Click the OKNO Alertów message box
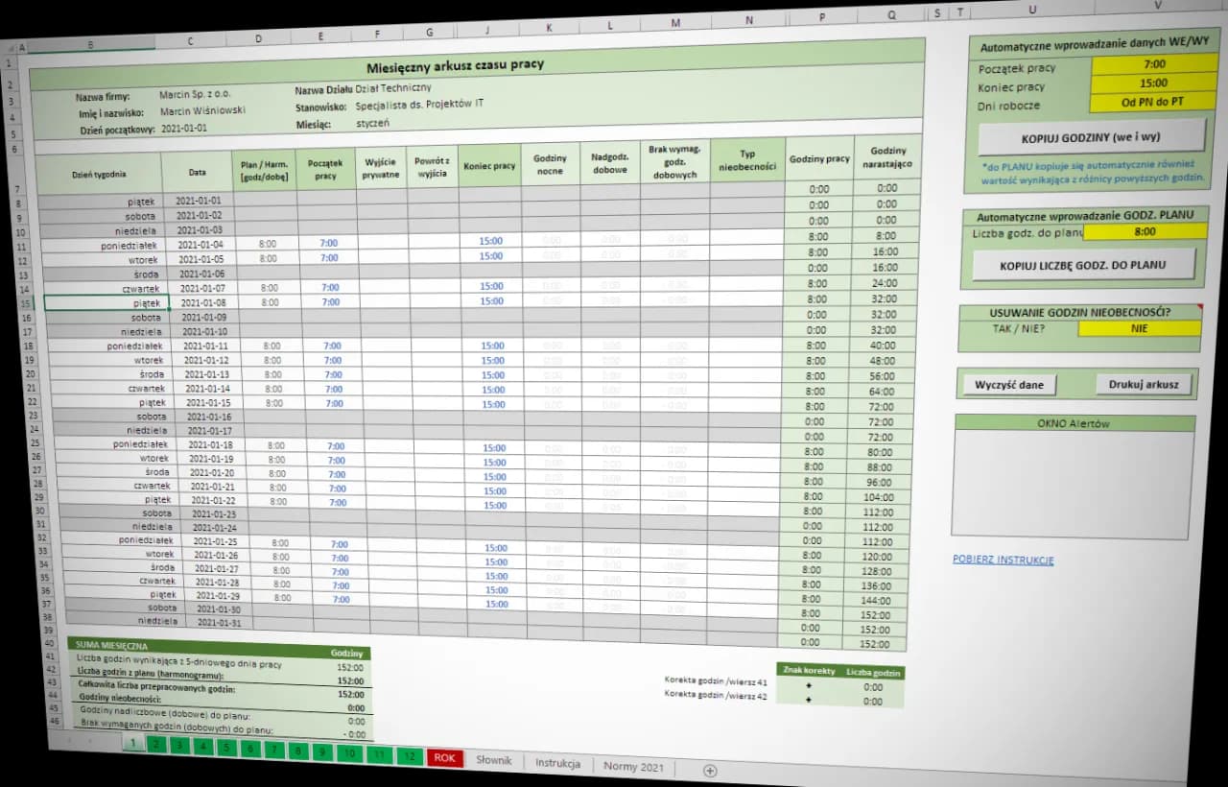 pos(1074,483)
